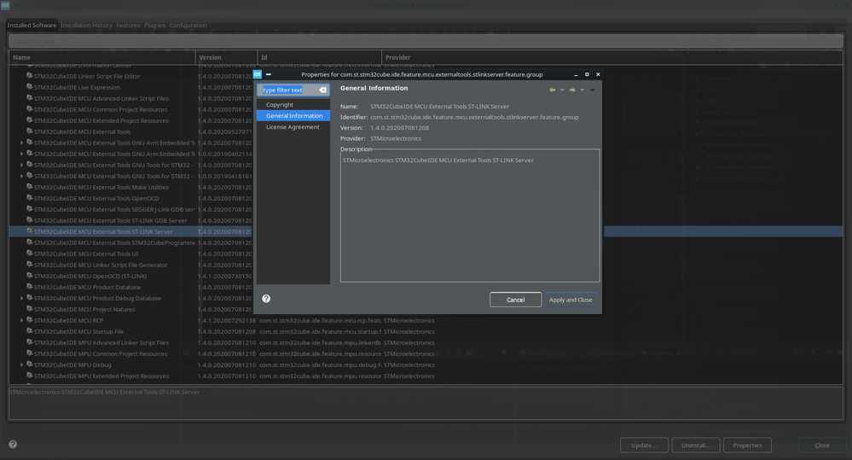Screen dimensions: 852x460
Task: Open the Configuration tab
Action: tap(188, 25)
